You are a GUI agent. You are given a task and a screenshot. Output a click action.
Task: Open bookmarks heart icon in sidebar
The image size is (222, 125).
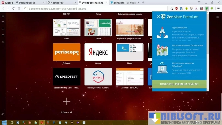tap(3, 22)
